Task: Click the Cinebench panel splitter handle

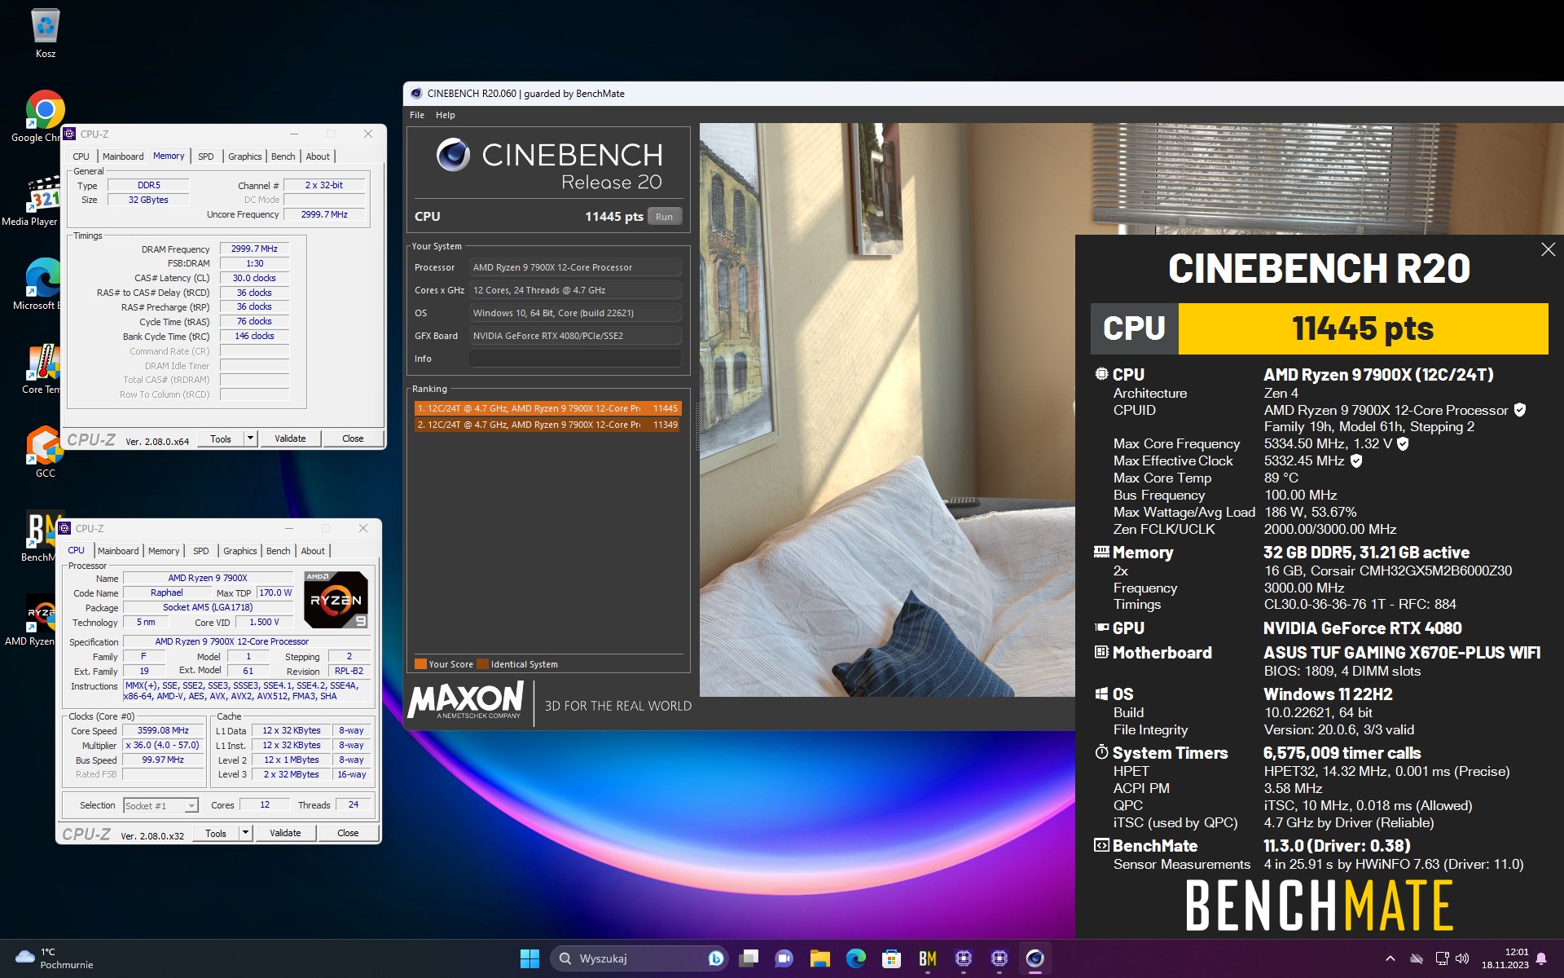Action: click(696, 428)
